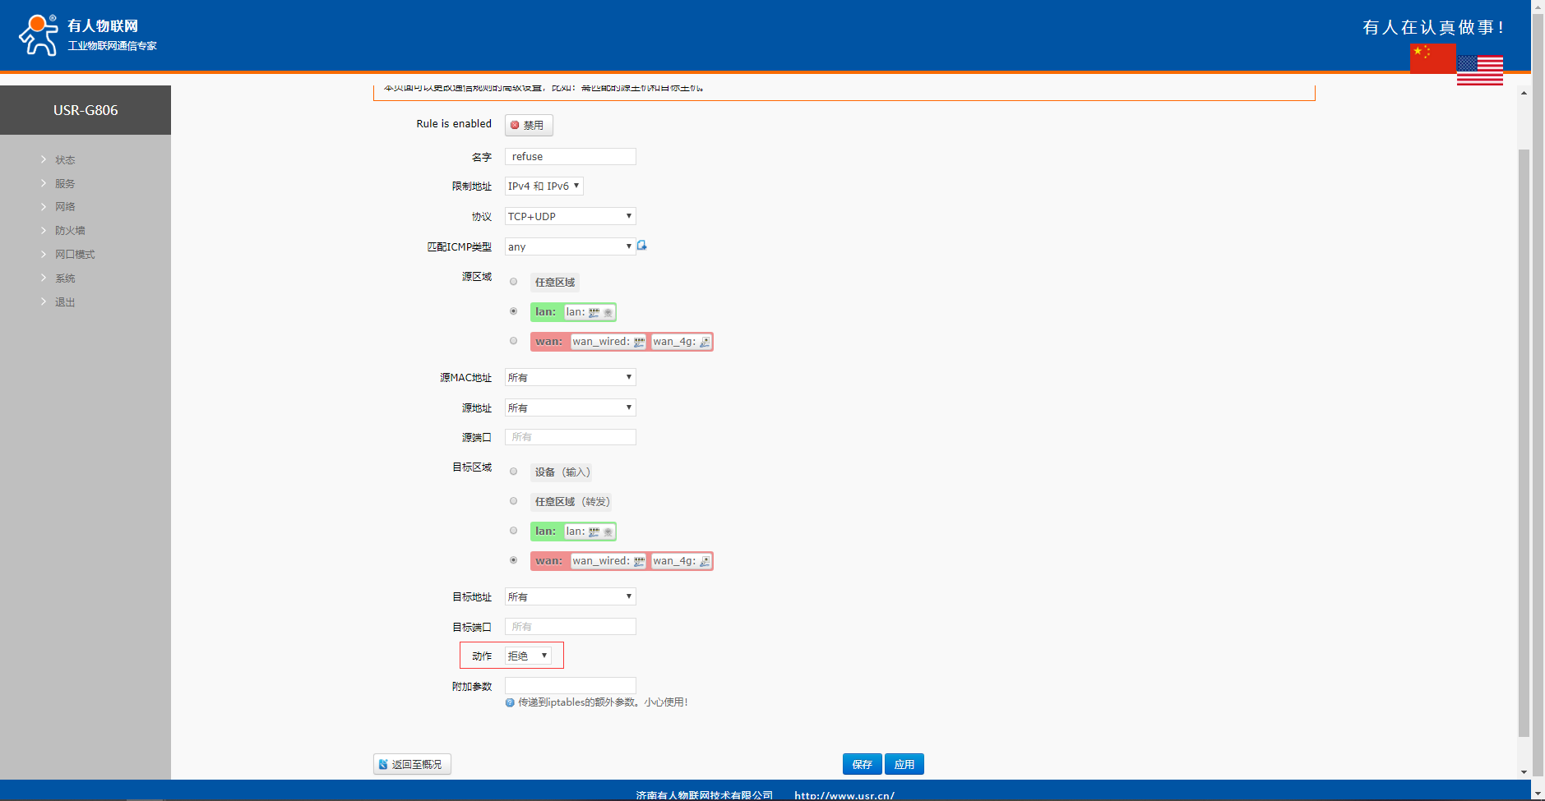Click the vertical page scrollbar

click(1524, 444)
